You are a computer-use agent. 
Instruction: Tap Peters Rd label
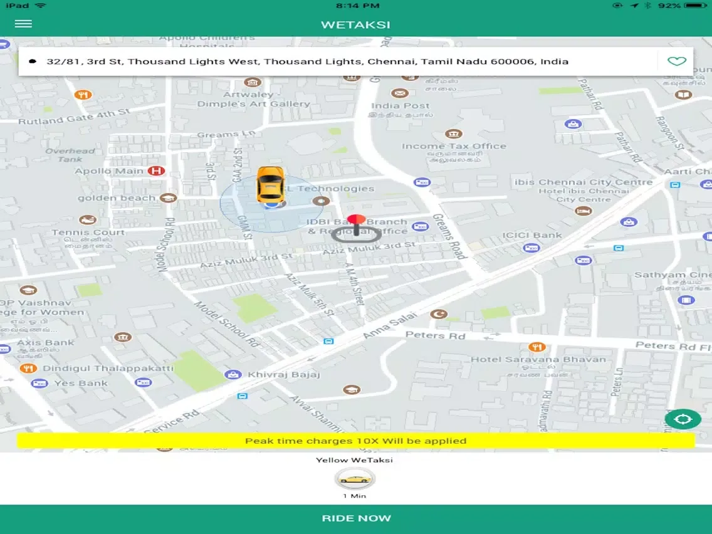[x=435, y=335]
